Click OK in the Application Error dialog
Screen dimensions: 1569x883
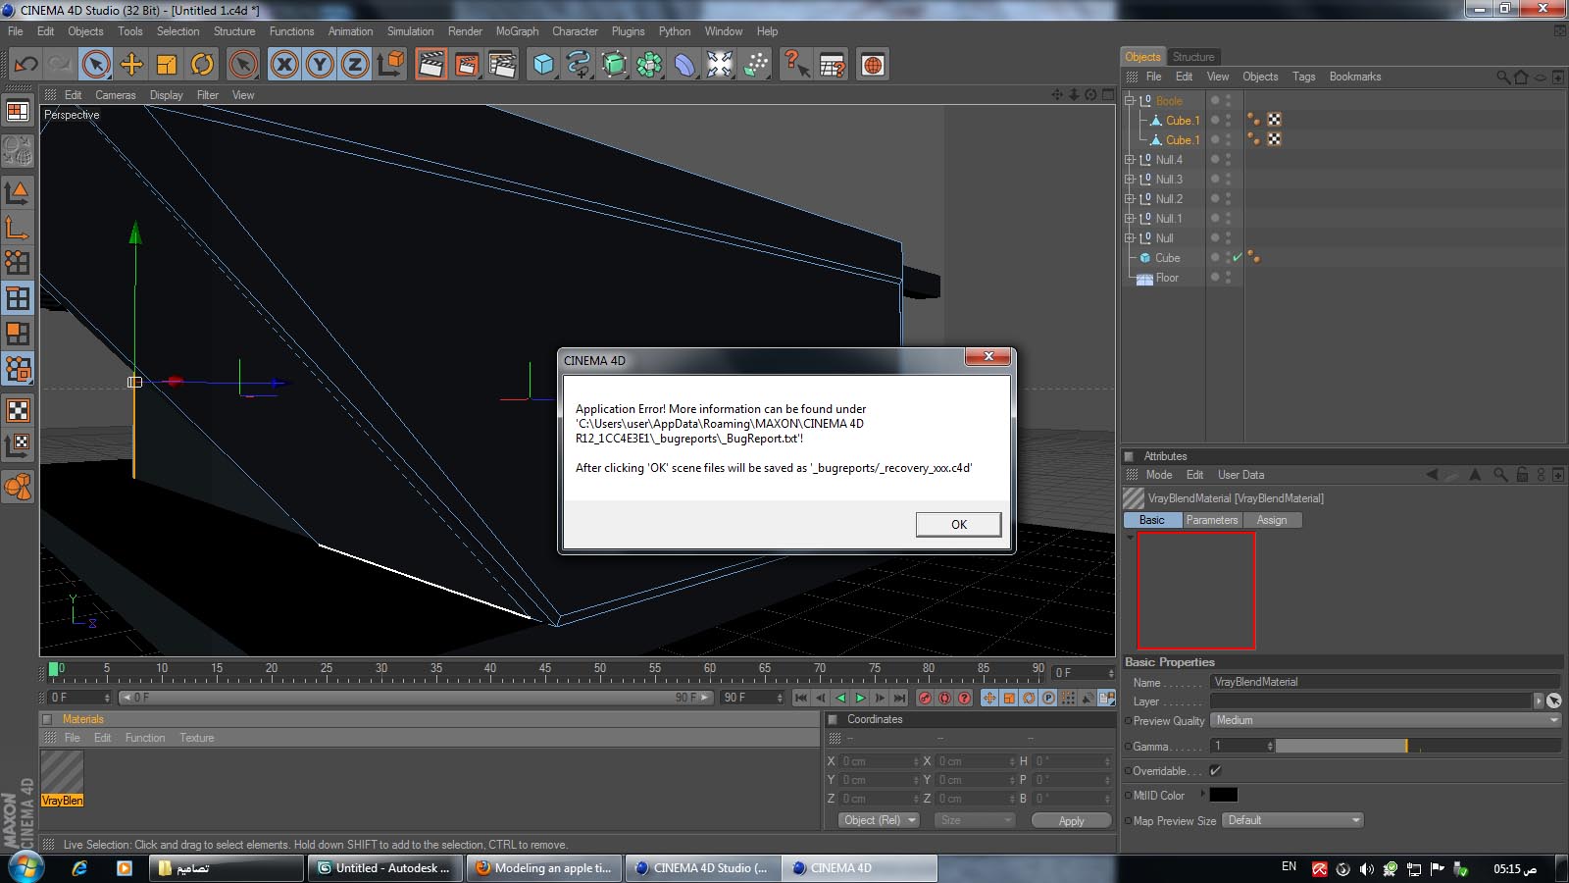click(x=958, y=525)
